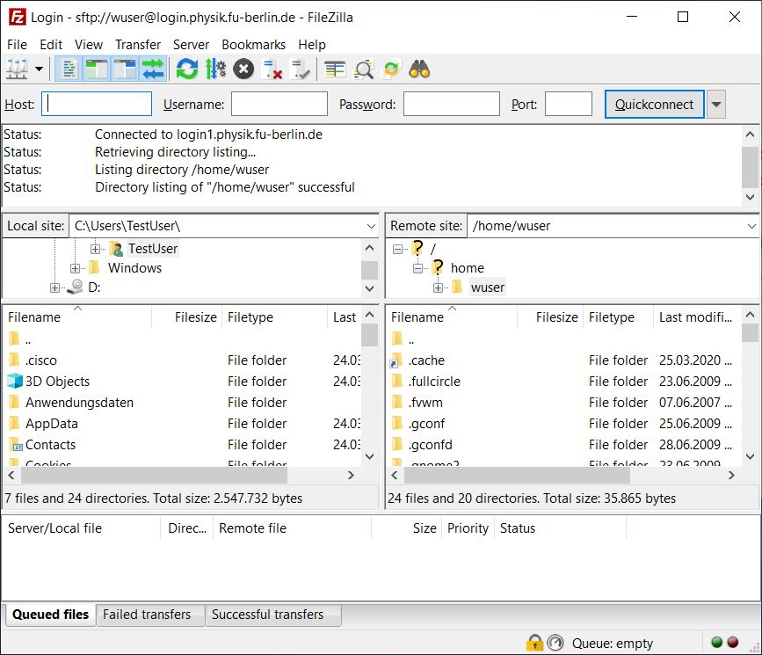Disconnect from the current server
The width and height of the screenshot is (762, 655).
[272, 69]
